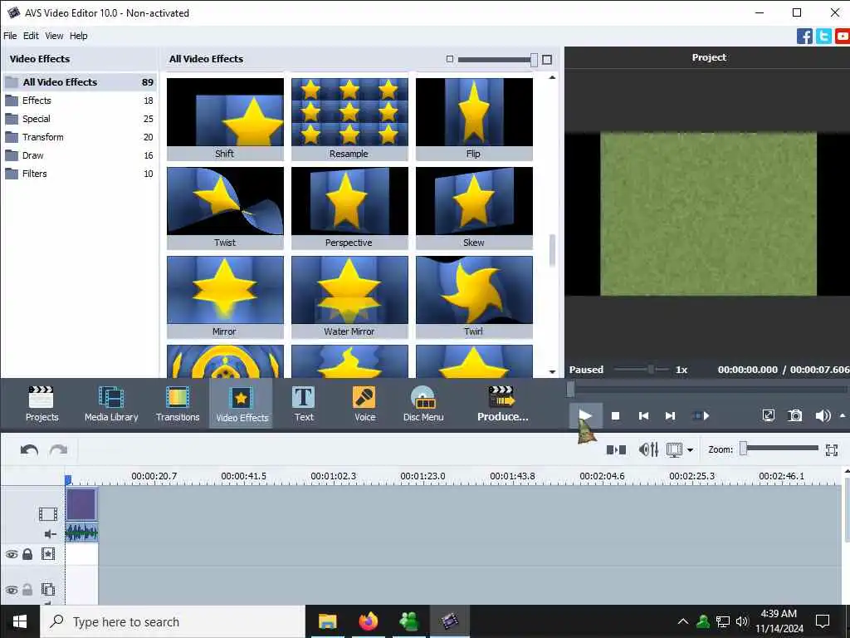Stop the preview playback
Image resolution: width=850 pixels, height=638 pixels.
click(615, 416)
